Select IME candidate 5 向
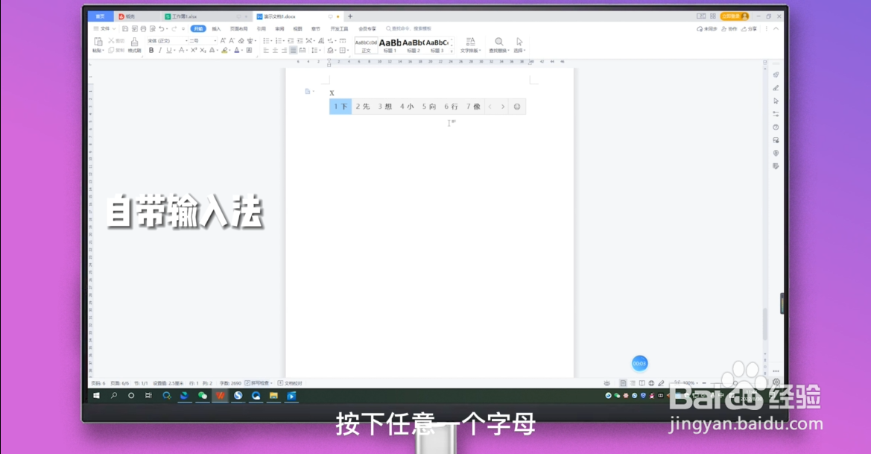871x454 pixels. (429, 107)
